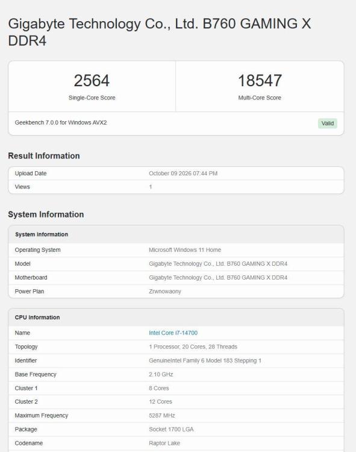Click the Geekbench 7.0.0 for Windows AVX2 text
Image resolution: width=356 pixels, height=452 pixels.
[x=61, y=122]
